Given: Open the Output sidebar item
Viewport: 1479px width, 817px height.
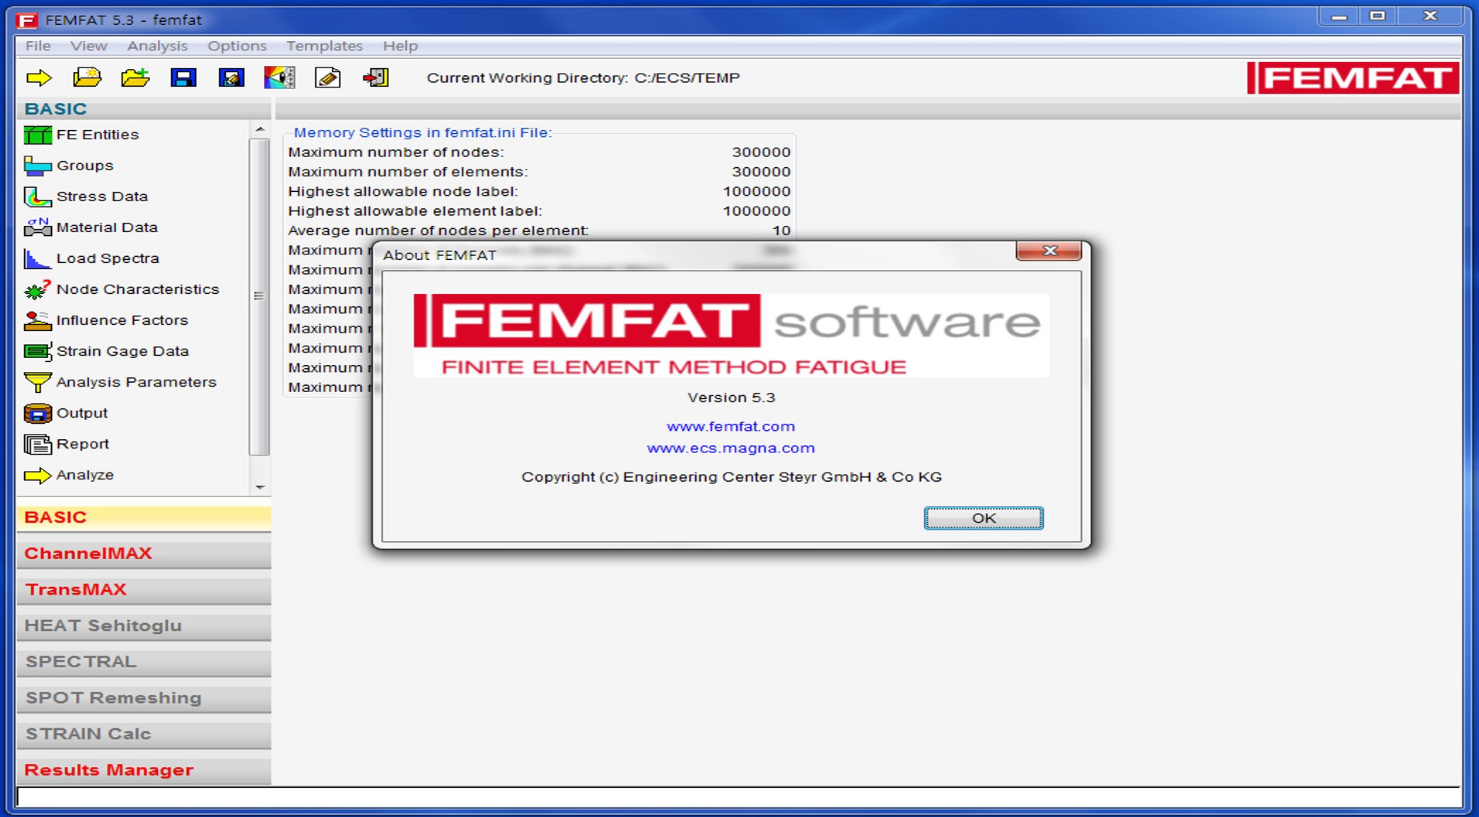Looking at the screenshot, I should 66,414.
